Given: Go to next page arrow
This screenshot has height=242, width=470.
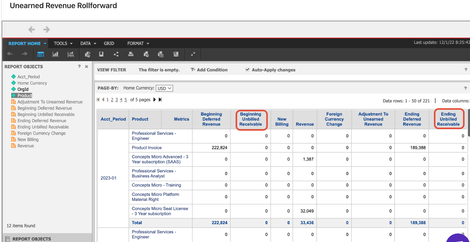Looking at the screenshot, I should pos(154,100).
